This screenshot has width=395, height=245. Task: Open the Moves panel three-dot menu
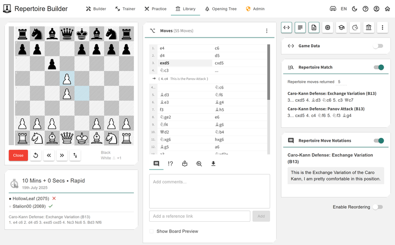point(267,31)
